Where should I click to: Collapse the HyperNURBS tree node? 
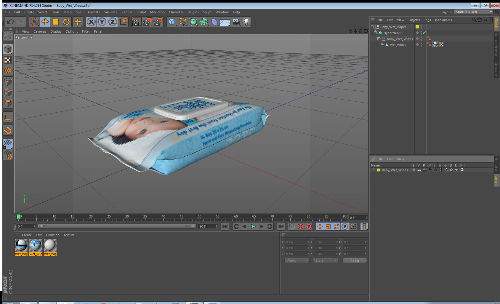coord(376,33)
